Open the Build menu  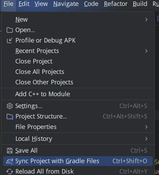pos(140,4)
